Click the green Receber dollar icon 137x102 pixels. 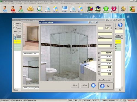click(x=106, y=9)
